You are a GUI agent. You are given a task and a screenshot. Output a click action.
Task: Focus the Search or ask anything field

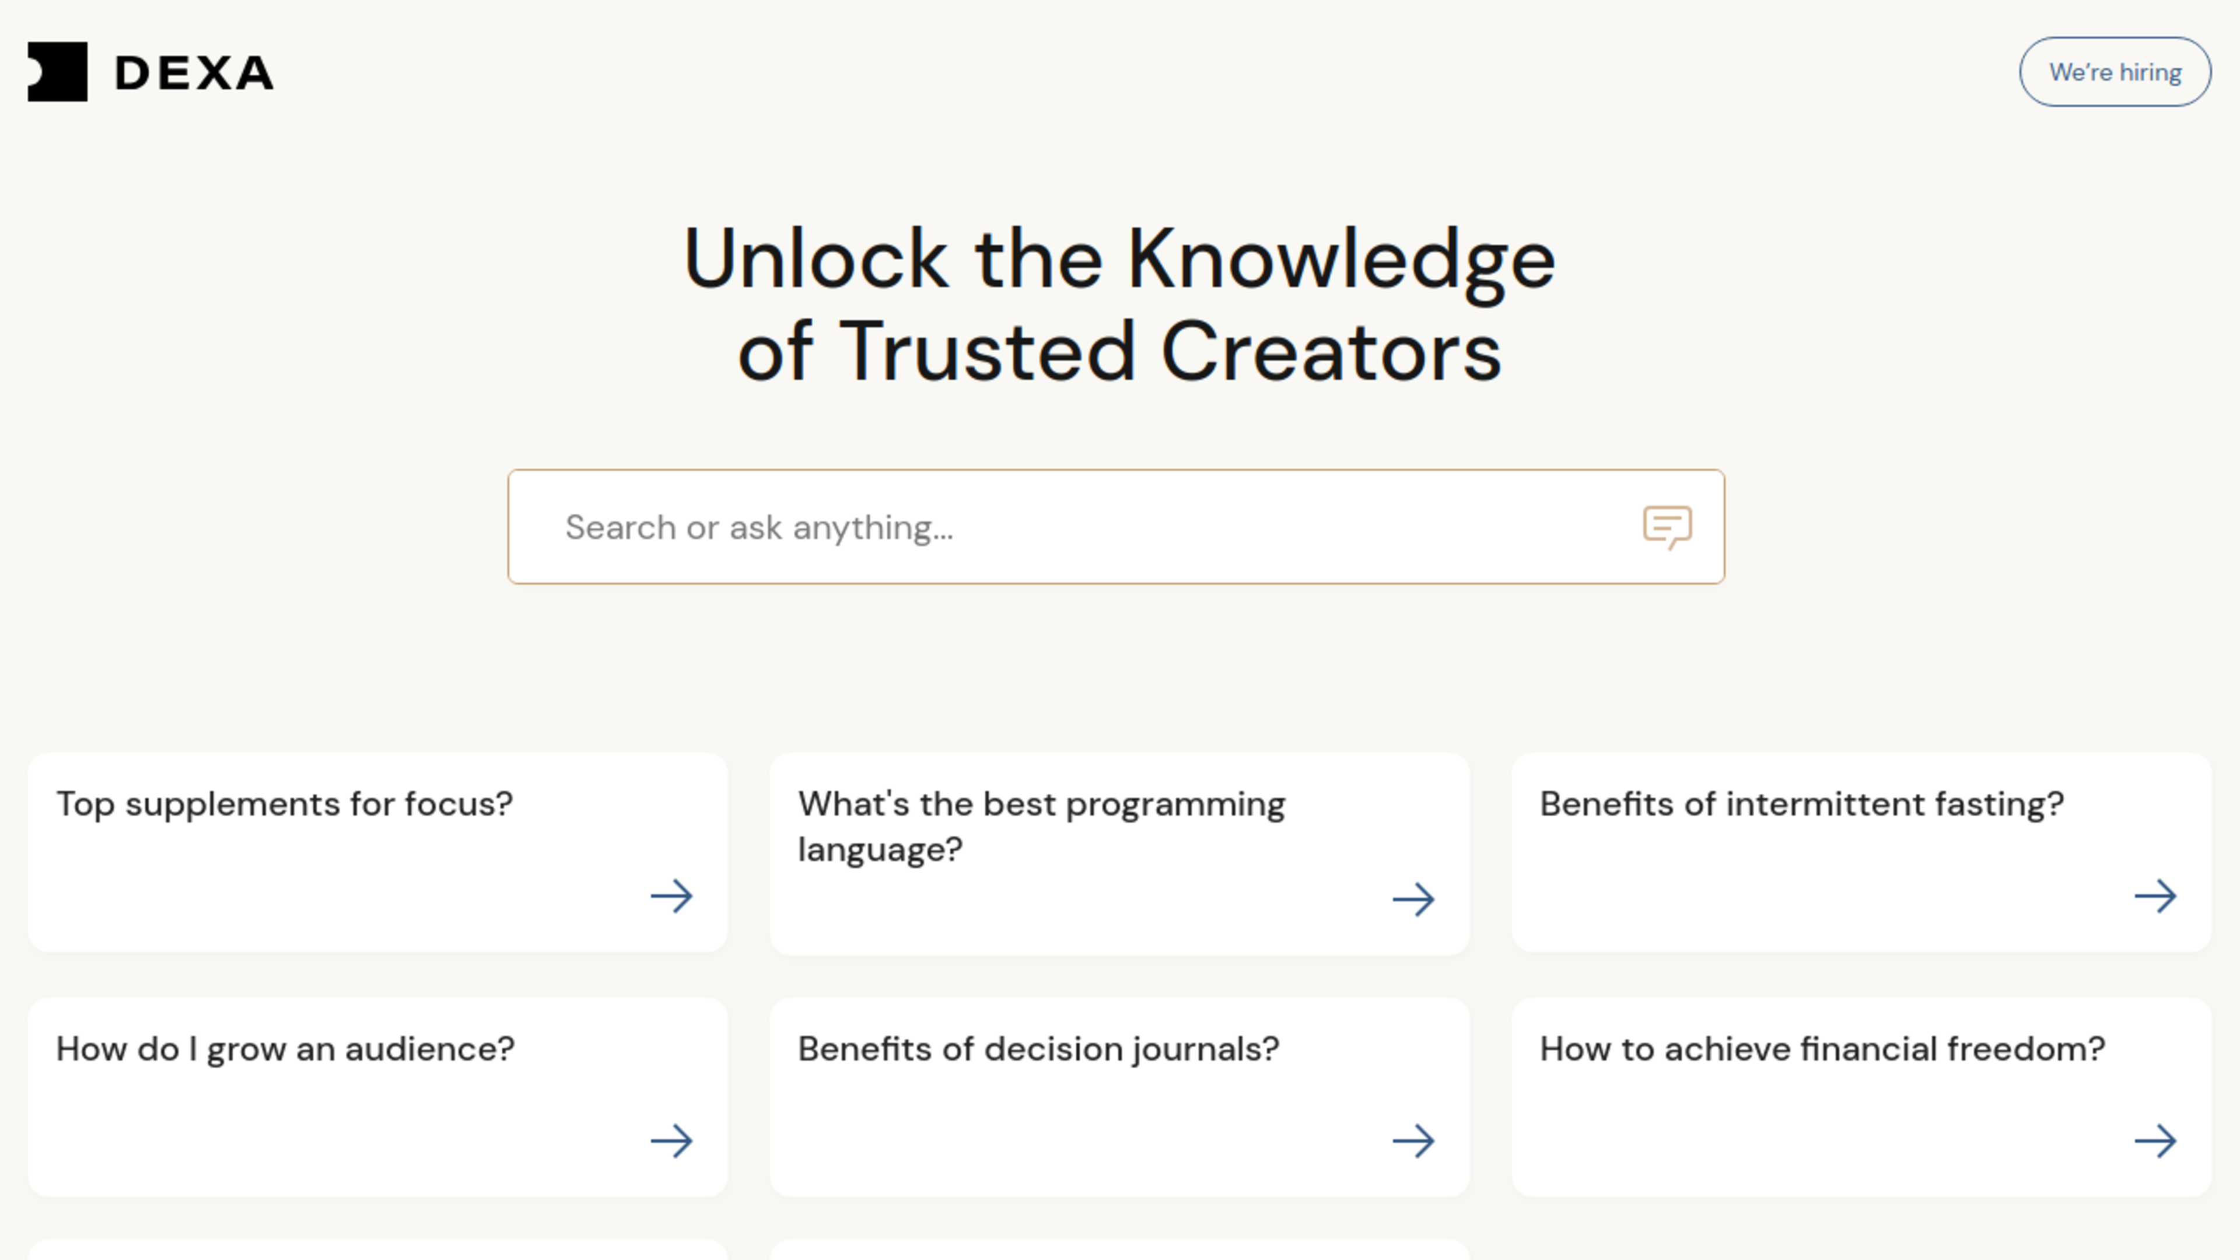point(1116,527)
